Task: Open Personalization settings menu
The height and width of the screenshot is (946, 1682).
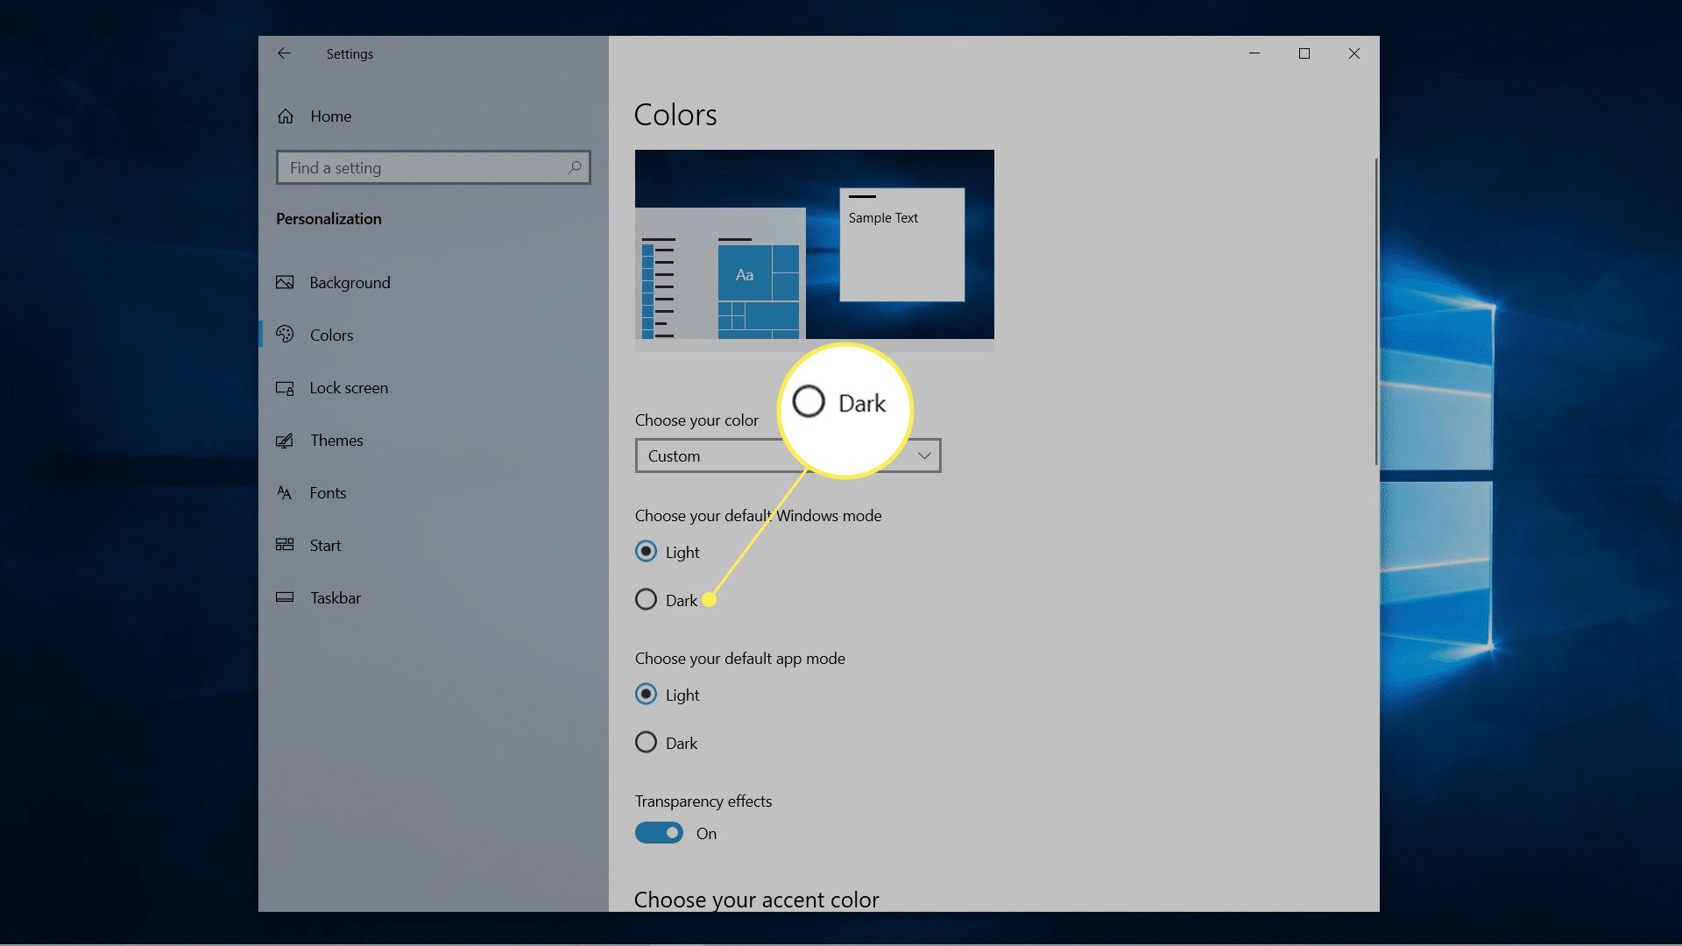Action: point(329,217)
